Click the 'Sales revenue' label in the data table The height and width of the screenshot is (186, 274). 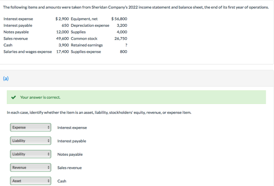[16, 39]
